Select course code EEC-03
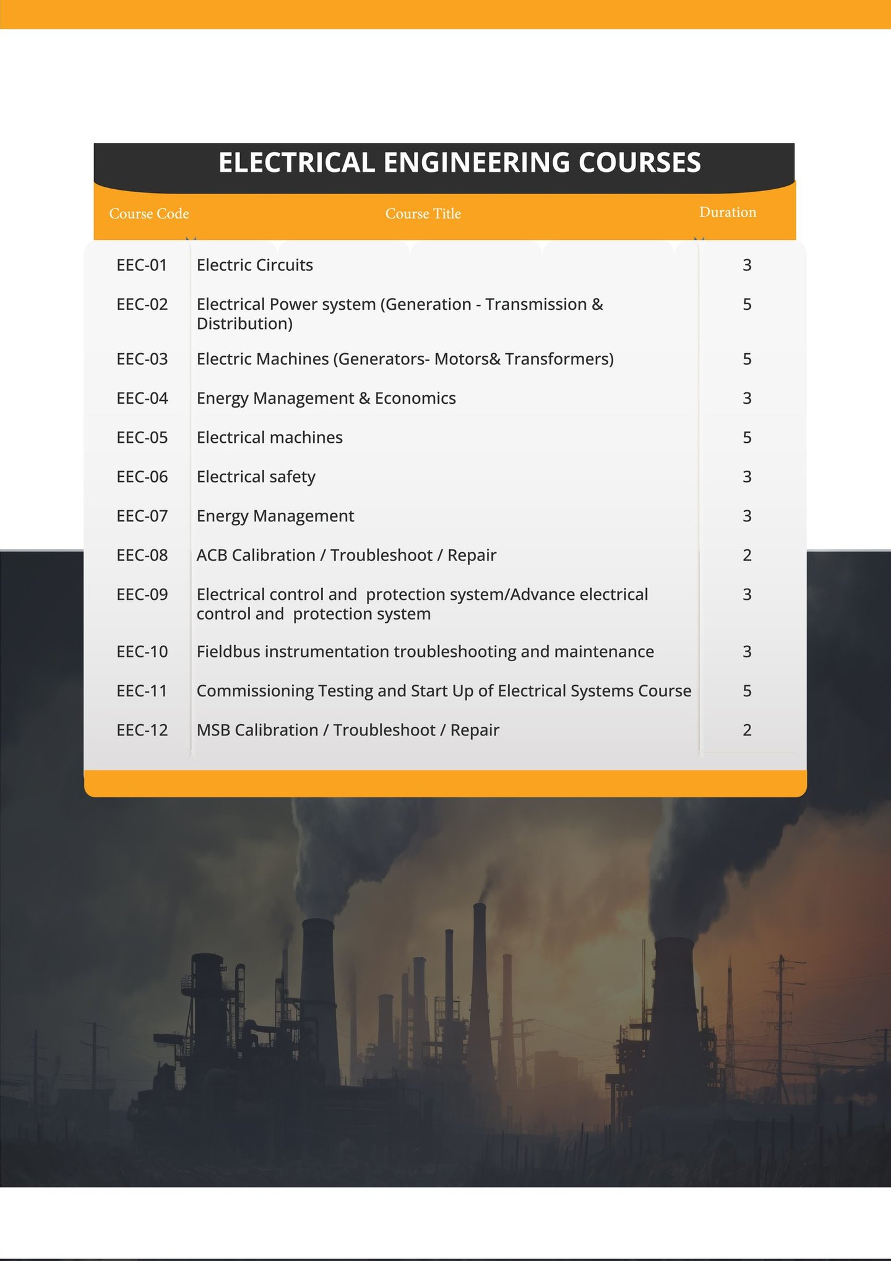The width and height of the screenshot is (891, 1261). (142, 359)
